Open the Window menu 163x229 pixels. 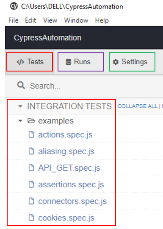[76, 20]
